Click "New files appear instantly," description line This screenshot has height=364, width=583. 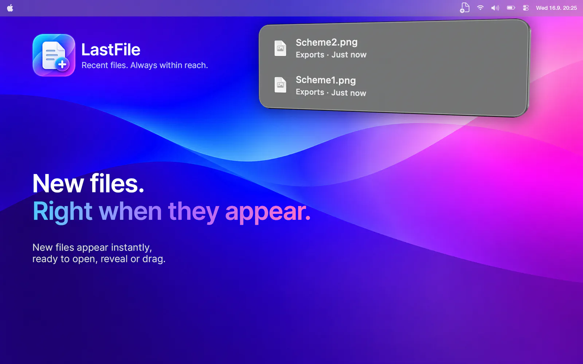(x=92, y=248)
